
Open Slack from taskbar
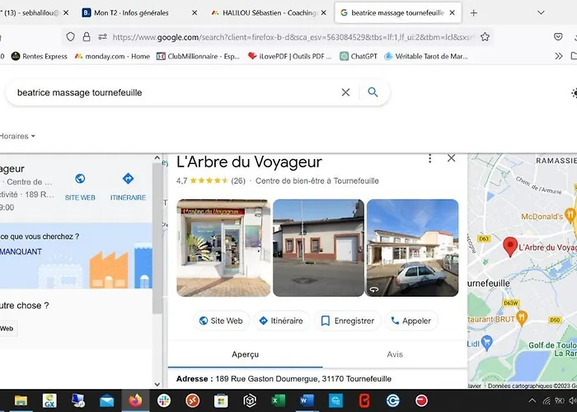pyautogui.click(x=164, y=400)
